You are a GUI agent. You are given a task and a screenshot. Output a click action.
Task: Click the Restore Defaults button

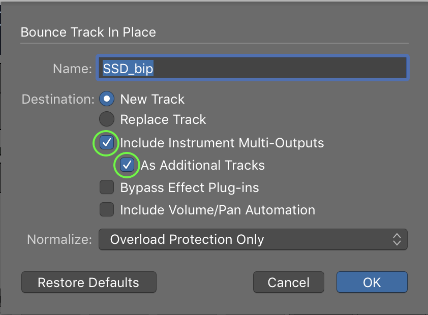[x=89, y=282]
